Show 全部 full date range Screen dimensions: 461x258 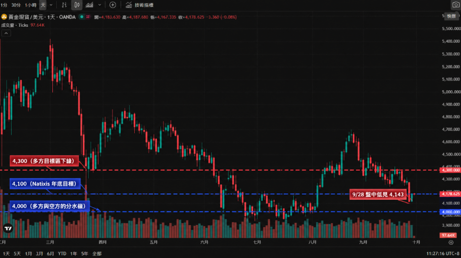(x=97, y=254)
